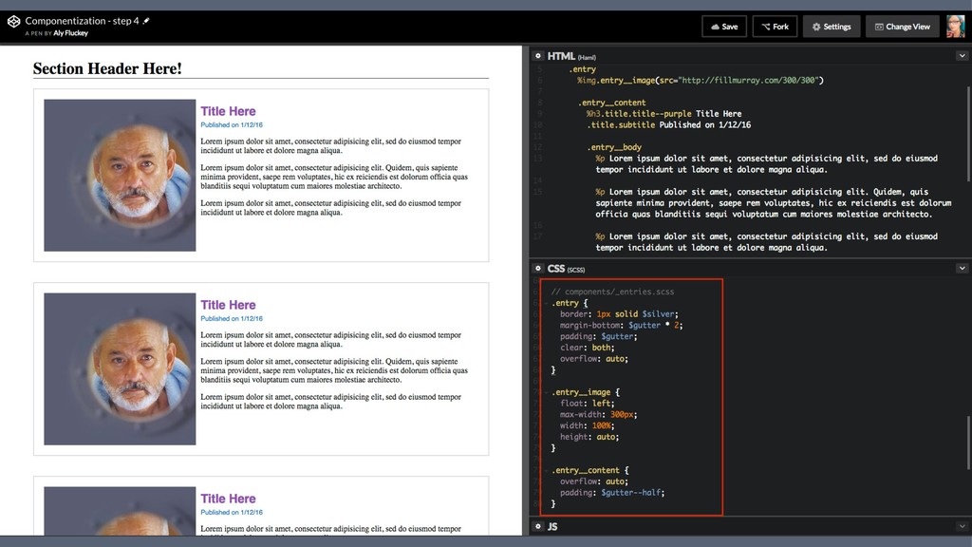Click the %h3.title.title--purple line in HTML
972x547 pixels.
tap(664, 114)
